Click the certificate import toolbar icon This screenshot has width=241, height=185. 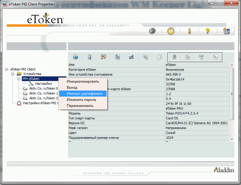click(x=104, y=57)
